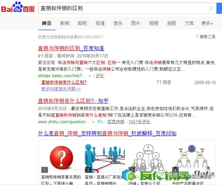Open the 百度快照 cached page link
This screenshot has width=222, height=185.
coord(116,122)
